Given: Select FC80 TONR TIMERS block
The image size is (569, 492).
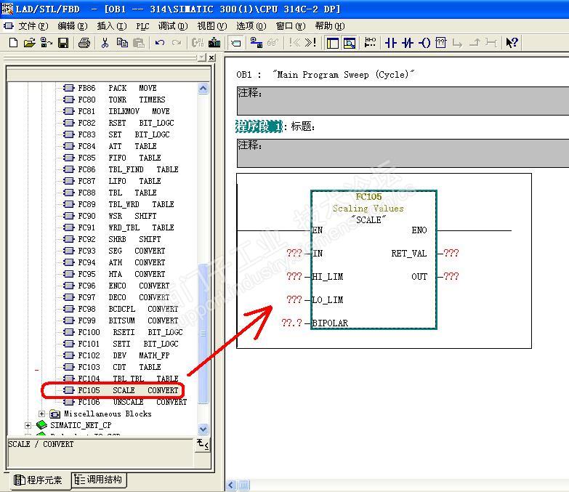Looking at the screenshot, I should pos(114,100).
